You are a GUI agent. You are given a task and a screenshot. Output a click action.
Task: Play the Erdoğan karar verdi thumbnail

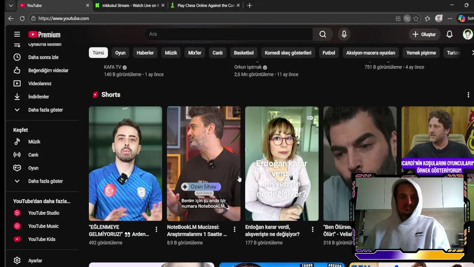click(282, 164)
